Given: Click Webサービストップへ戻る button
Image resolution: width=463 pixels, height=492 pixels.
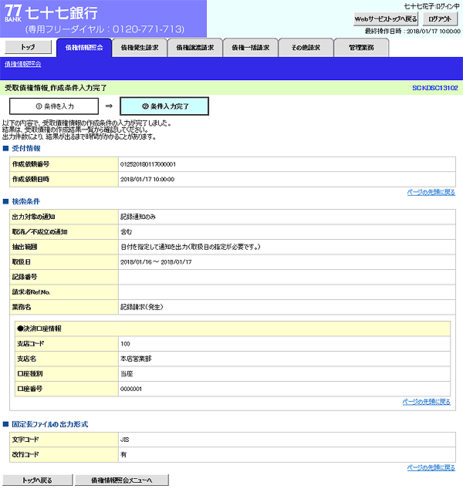Looking at the screenshot, I should (x=386, y=19).
